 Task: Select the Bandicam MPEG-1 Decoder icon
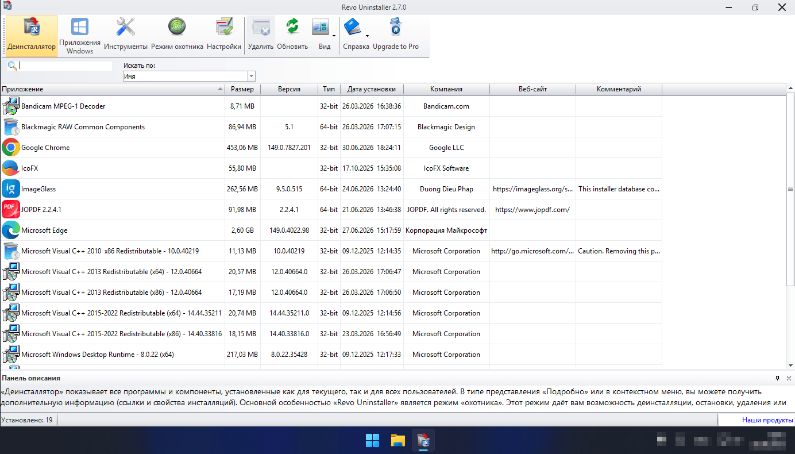(x=11, y=106)
